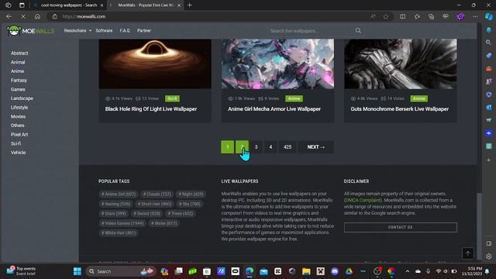The image size is (496, 279).
Task: Click the favorites star in address bar
Action: click(x=386, y=16)
